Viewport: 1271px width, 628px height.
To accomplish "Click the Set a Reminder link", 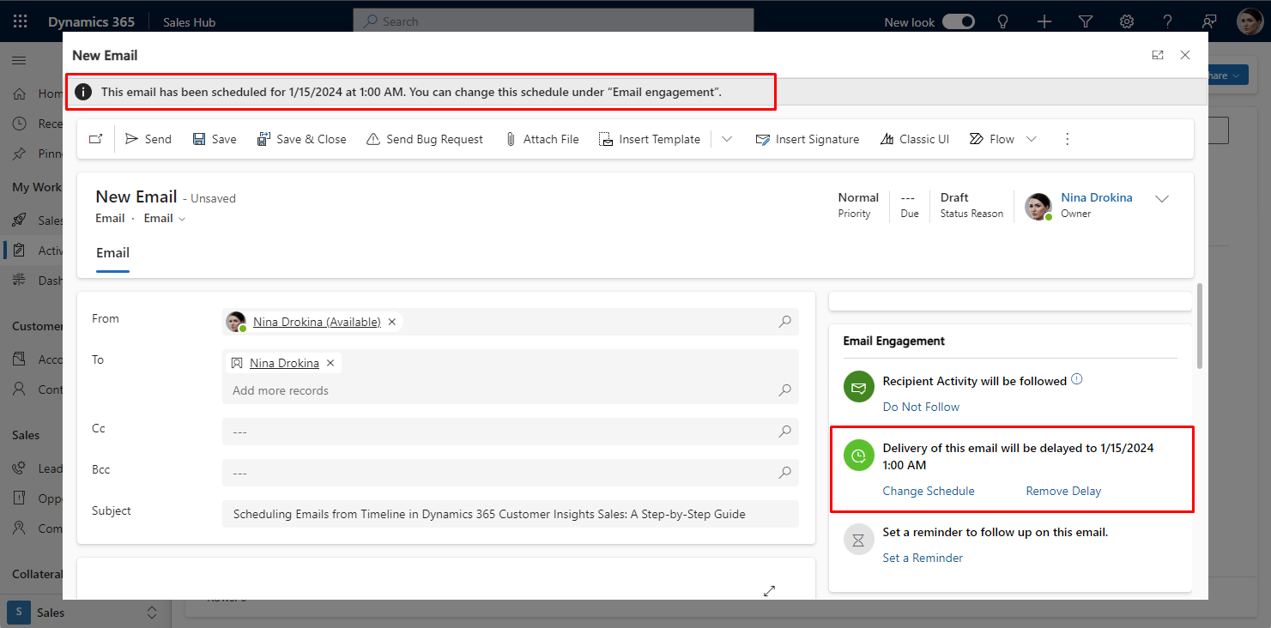I will coord(923,558).
